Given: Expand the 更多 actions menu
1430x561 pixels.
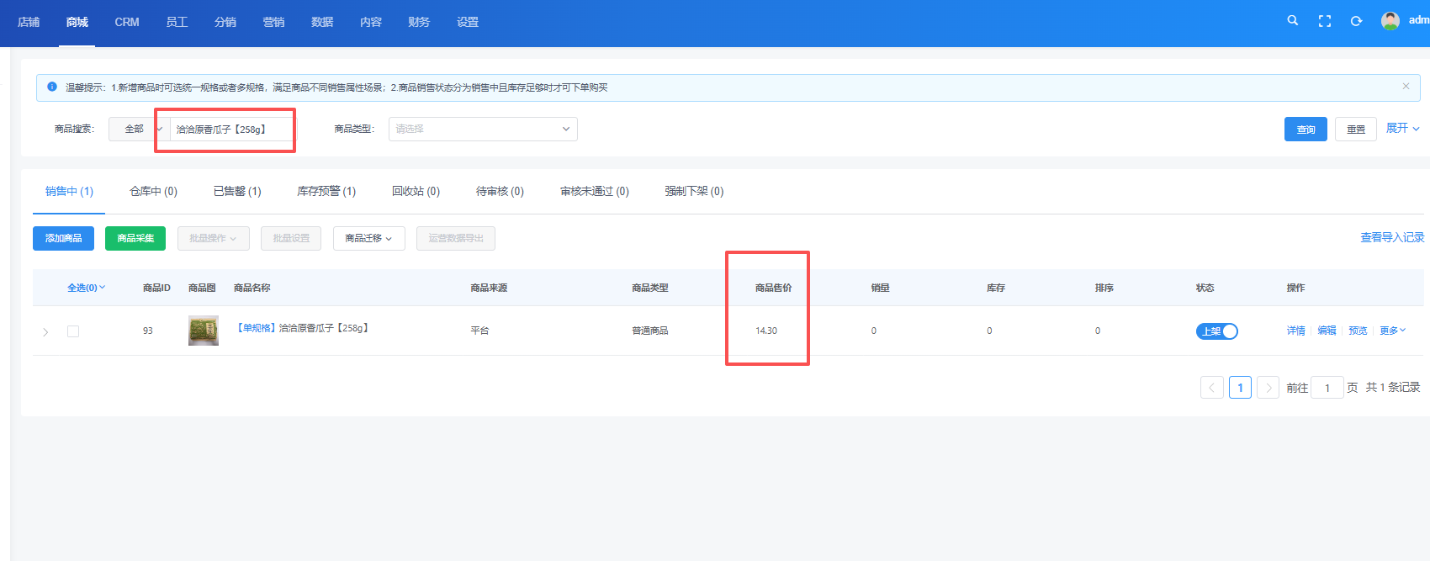Looking at the screenshot, I should click(1392, 331).
